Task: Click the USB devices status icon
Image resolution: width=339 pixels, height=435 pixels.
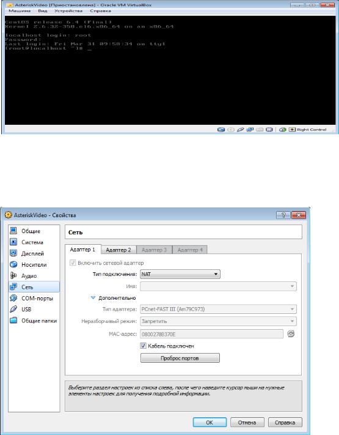Action: click(241, 130)
